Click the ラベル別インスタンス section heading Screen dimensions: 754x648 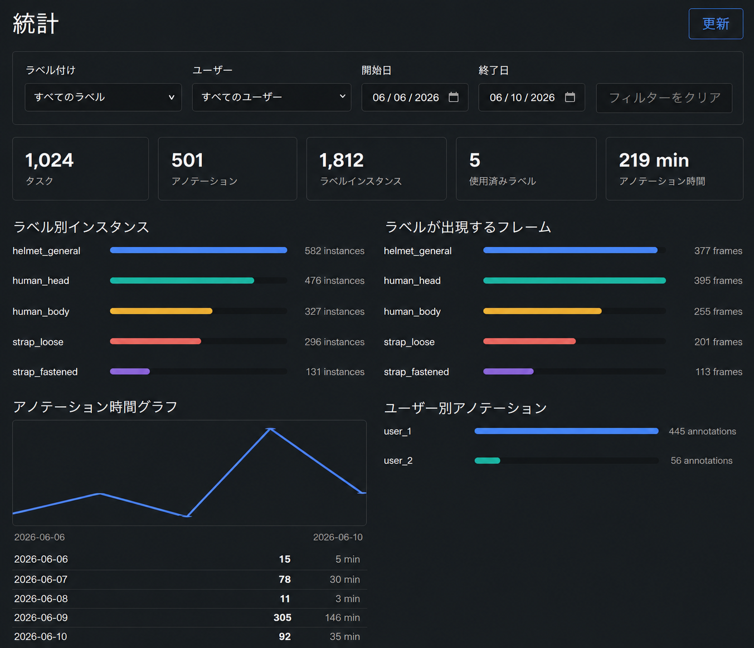point(81,227)
